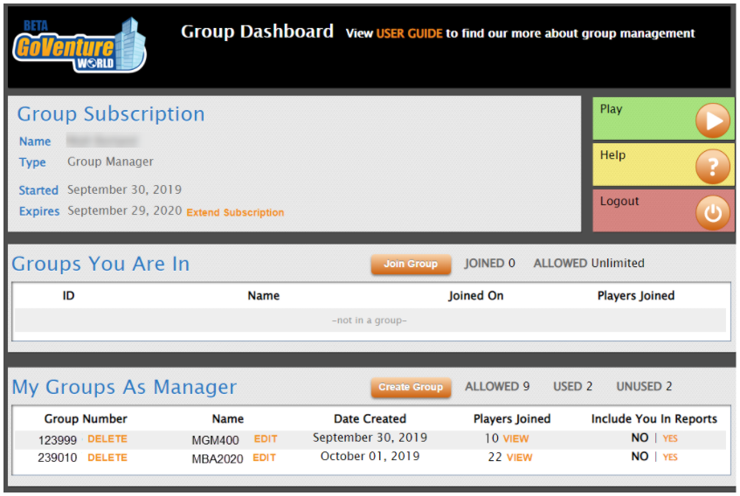Click the USED 2 counter
The width and height of the screenshot is (740, 496).
coord(572,387)
